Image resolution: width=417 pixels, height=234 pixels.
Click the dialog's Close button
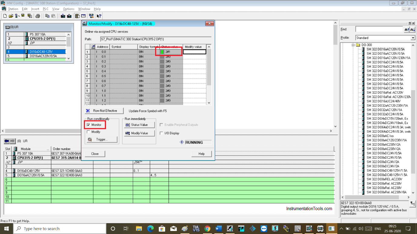pyautogui.click(x=95, y=154)
